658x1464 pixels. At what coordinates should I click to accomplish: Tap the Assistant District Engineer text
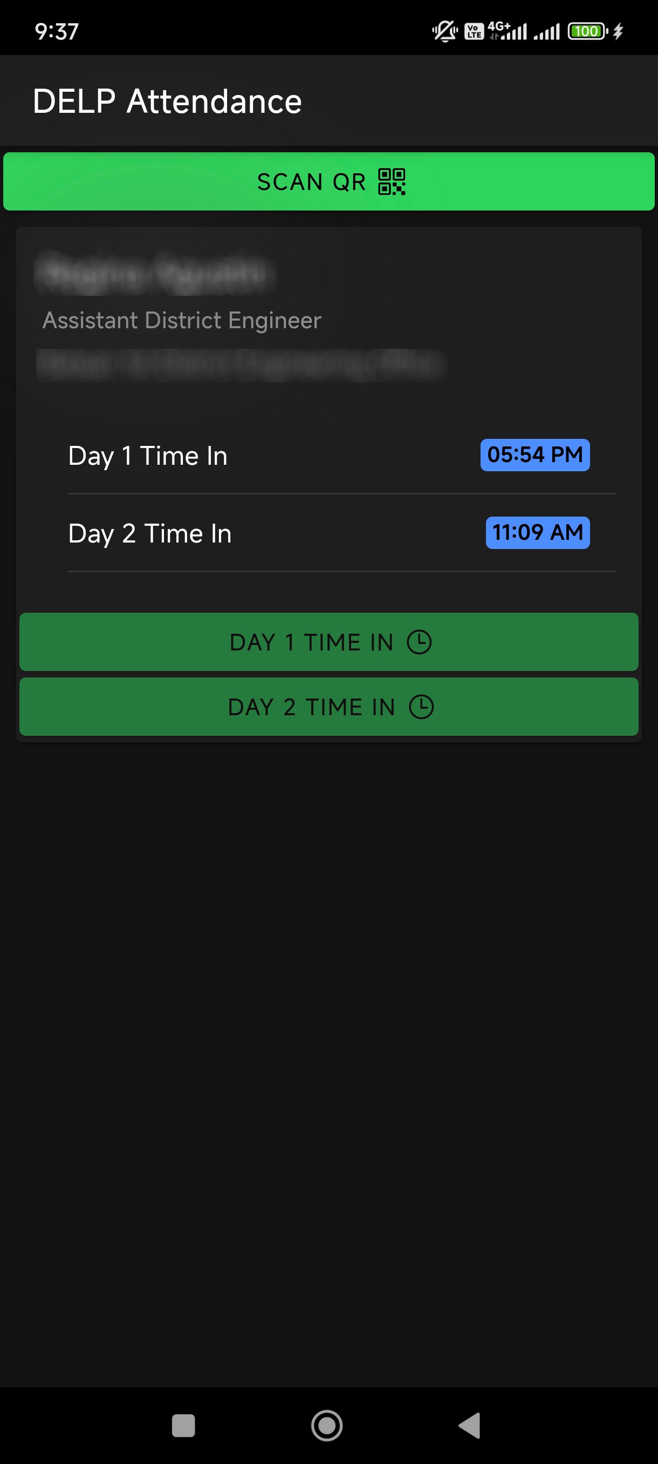[x=182, y=321]
